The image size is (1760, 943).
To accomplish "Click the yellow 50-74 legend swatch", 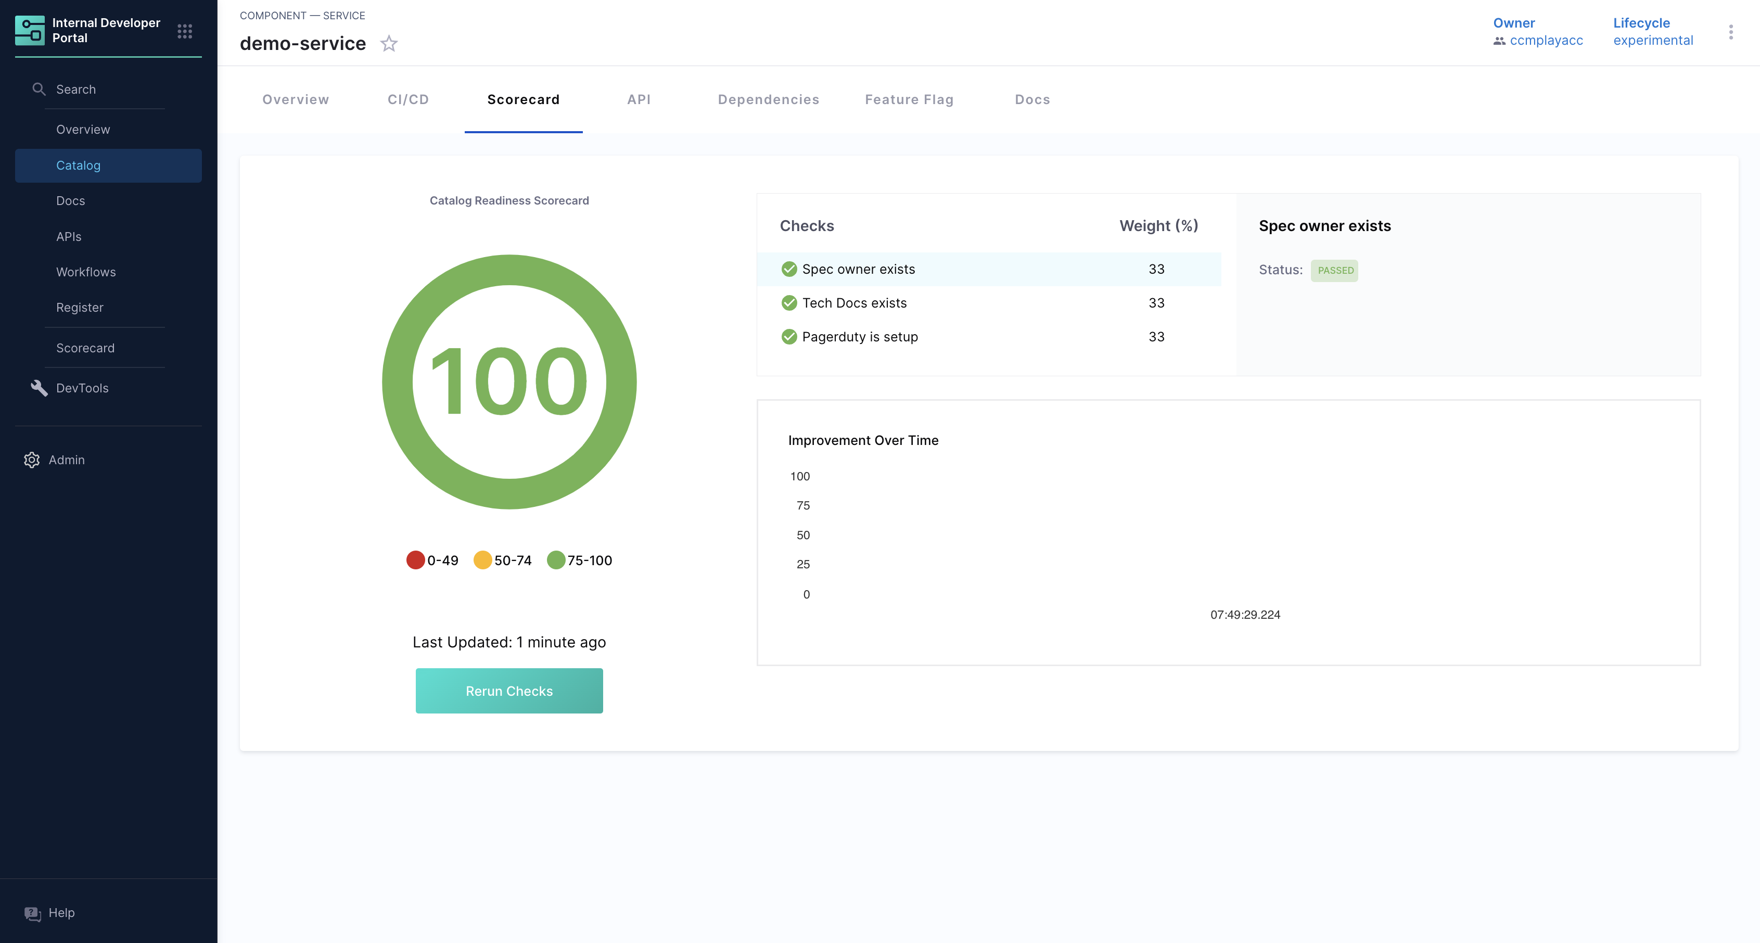I will 482,560.
